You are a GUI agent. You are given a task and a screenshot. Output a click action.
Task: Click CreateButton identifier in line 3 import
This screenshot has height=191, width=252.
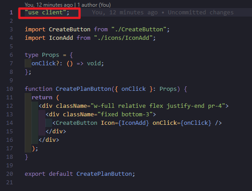pos(70,29)
